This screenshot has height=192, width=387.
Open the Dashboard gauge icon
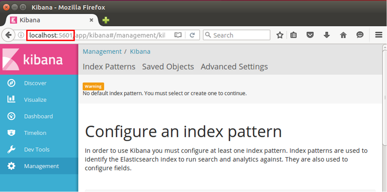point(11,116)
